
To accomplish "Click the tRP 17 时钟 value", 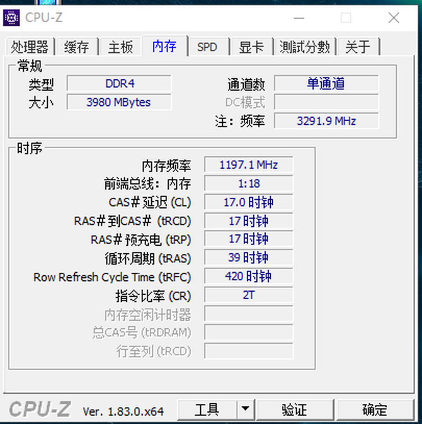I will [x=249, y=239].
